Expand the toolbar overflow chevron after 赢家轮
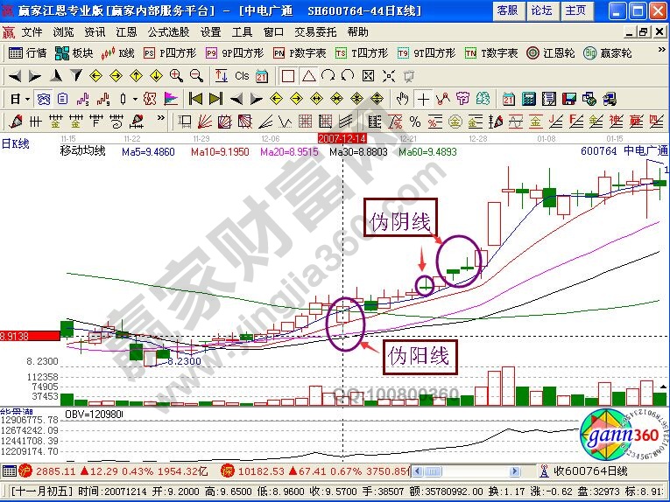Screen dimensions: 670x502 (661, 51)
